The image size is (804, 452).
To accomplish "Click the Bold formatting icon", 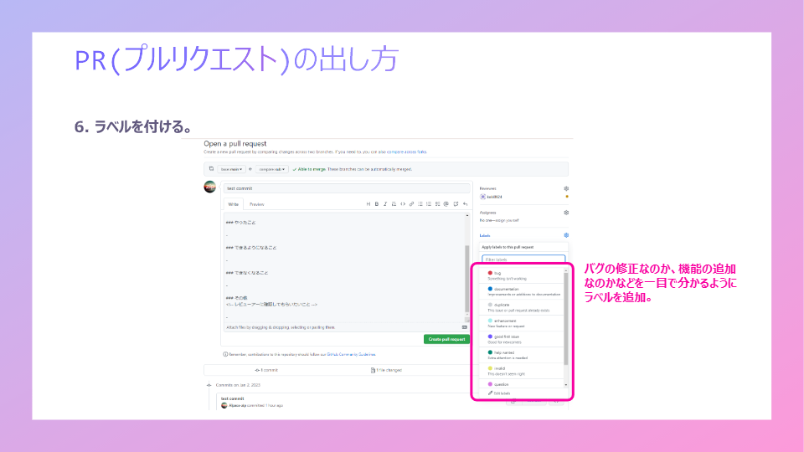I will (377, 204).
